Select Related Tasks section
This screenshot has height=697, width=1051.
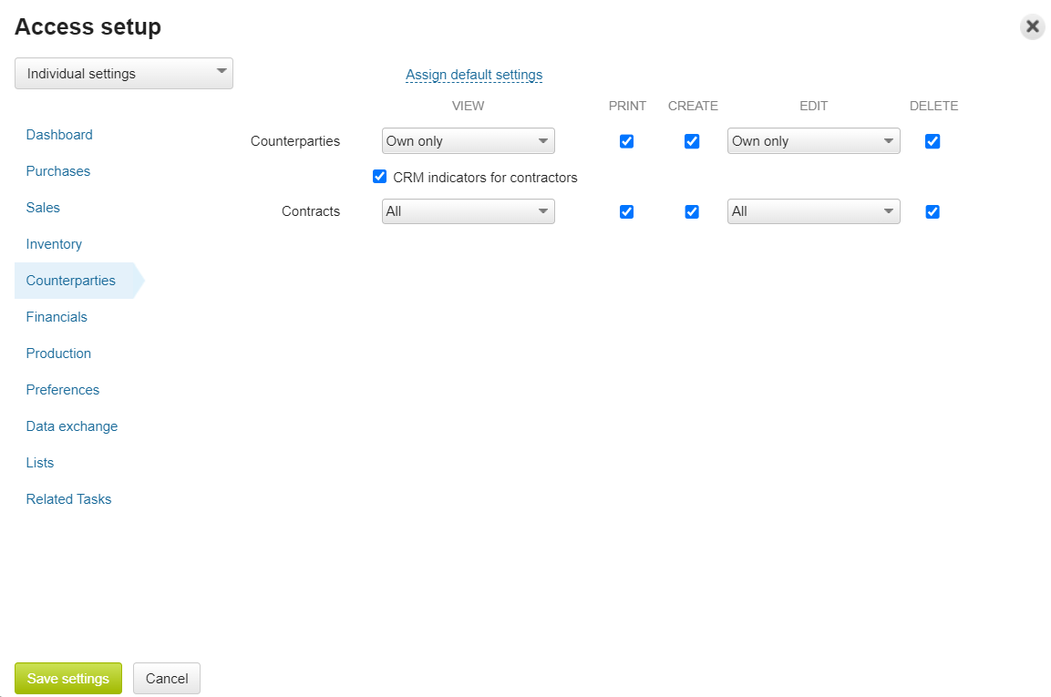pos(68,499)
